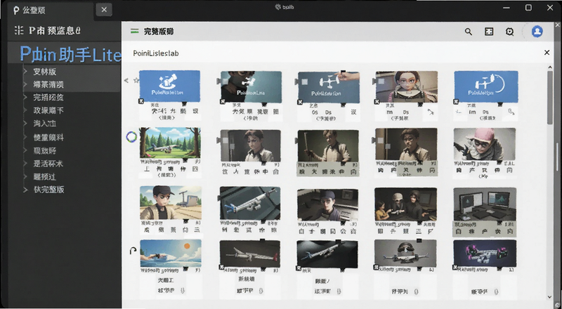Image resolution: width=562 pixels, height=309 pixels.
Task: Click the X badge on masked-face card
Action: click(x=223, y=101)
